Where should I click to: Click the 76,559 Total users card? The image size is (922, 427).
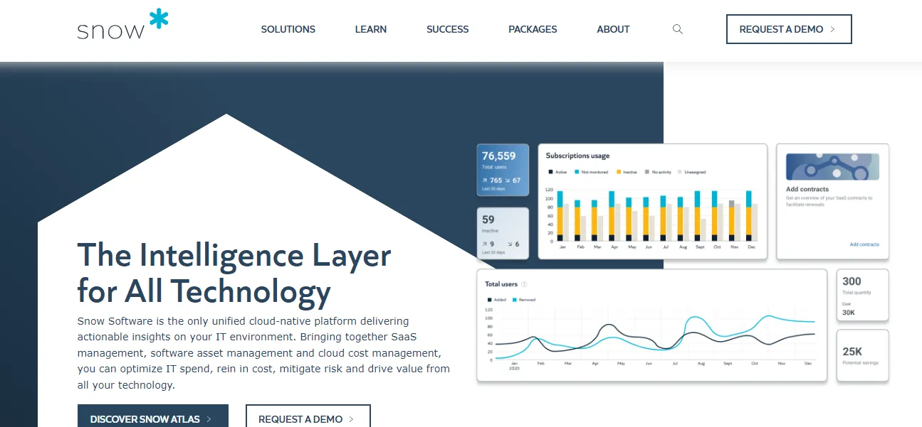[x=503, y=170]
